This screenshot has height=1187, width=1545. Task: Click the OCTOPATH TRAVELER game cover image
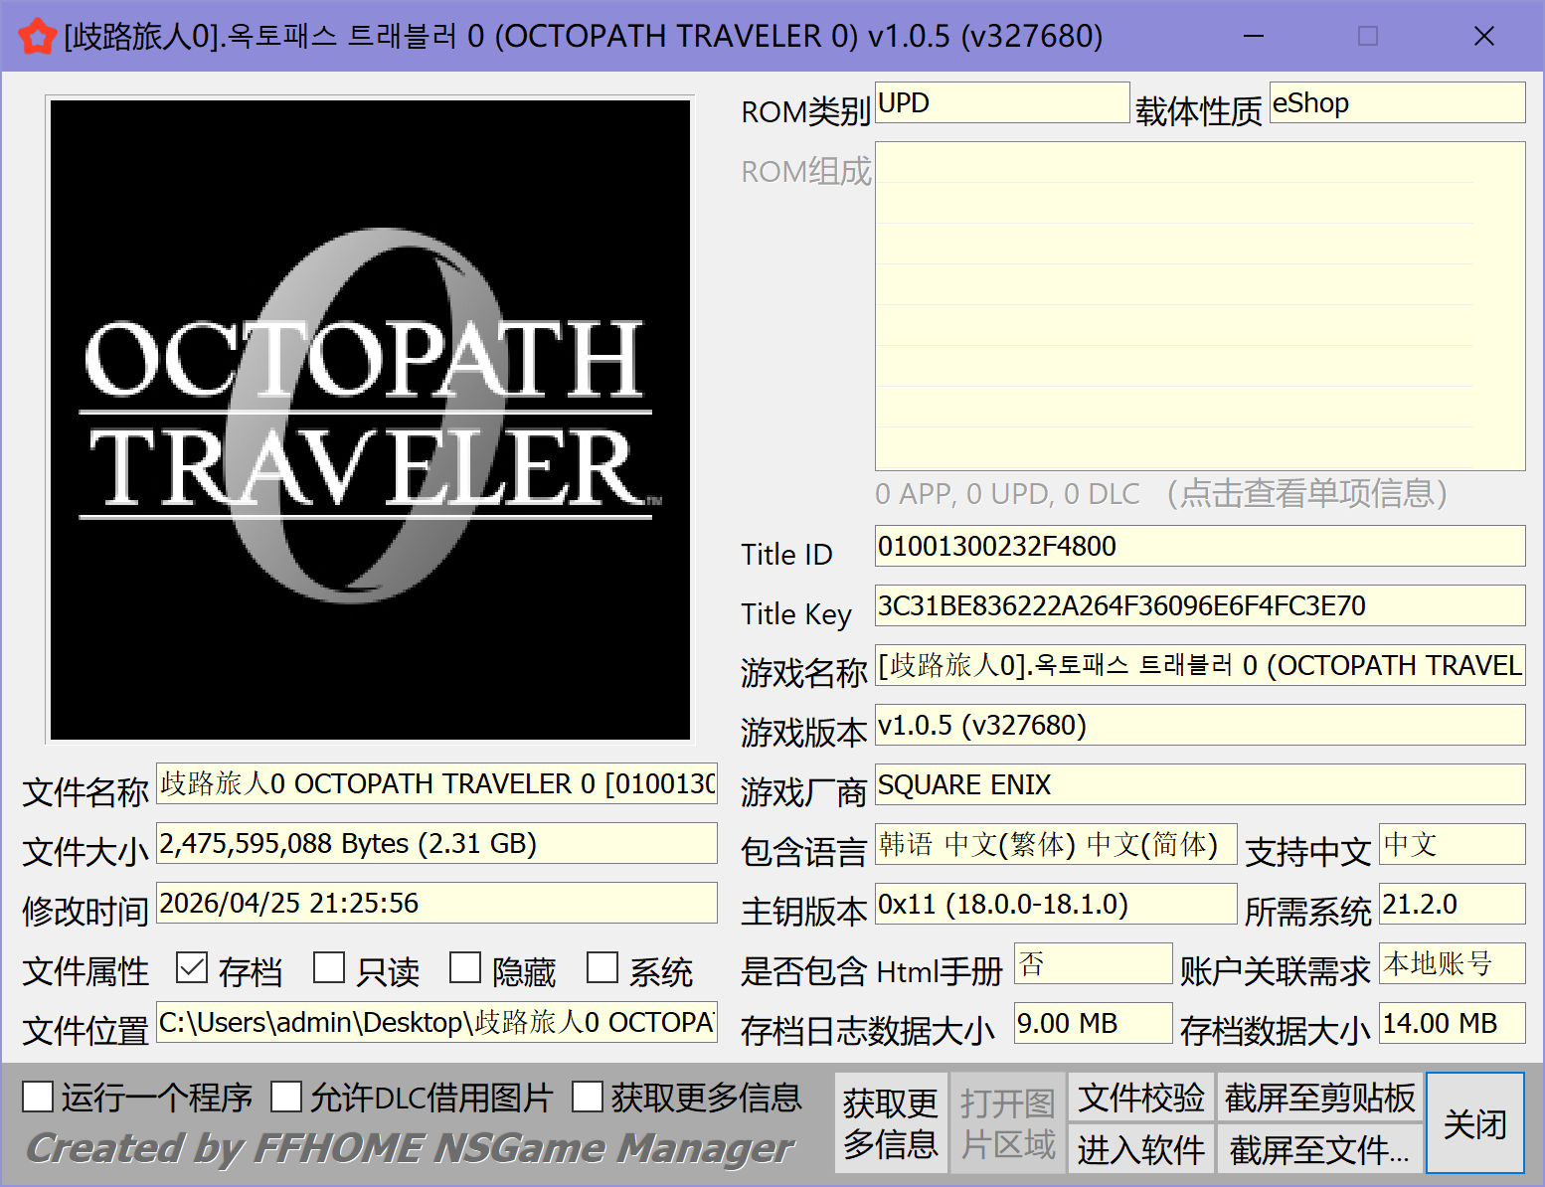[x=370, y=420]
